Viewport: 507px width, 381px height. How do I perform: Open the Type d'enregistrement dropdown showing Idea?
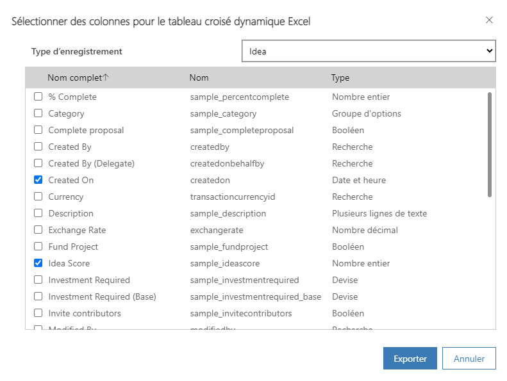coord(369,51)
